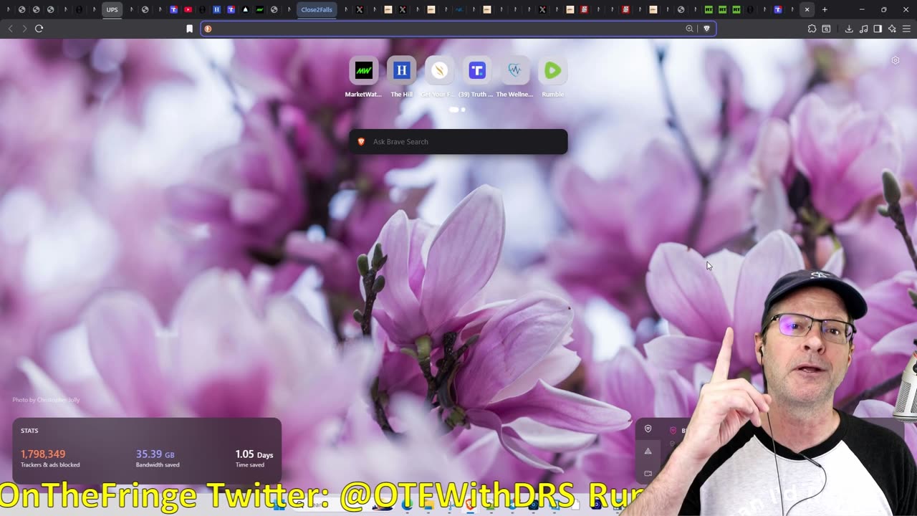Toggle the browser sidebar panel icon
The width and height of the screenshot is (917, 516).
click(878, 29)
